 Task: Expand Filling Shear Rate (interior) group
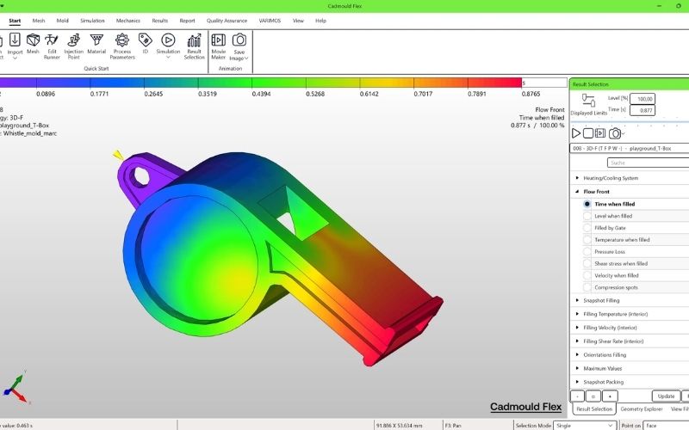coord(577,341)
